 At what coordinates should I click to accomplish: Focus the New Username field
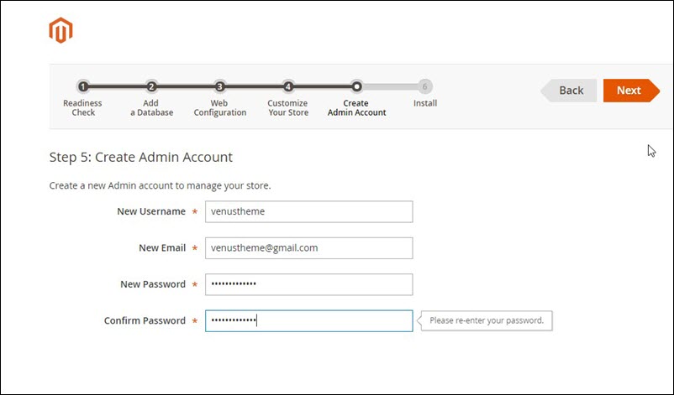[308, 211]
